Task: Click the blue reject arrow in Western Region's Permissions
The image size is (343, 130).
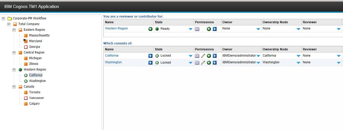Action: click(x=215, y=29)
